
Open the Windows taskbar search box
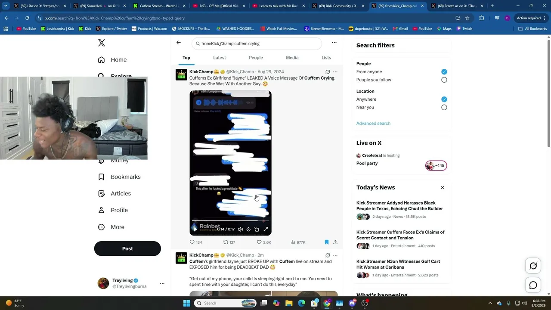226,303
